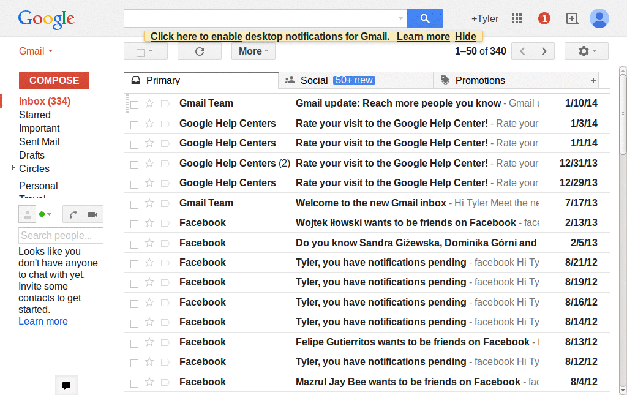Open the select-all checkbox dropdown
This screenshot has height=395, width=627.
click(x=151, y=51)
